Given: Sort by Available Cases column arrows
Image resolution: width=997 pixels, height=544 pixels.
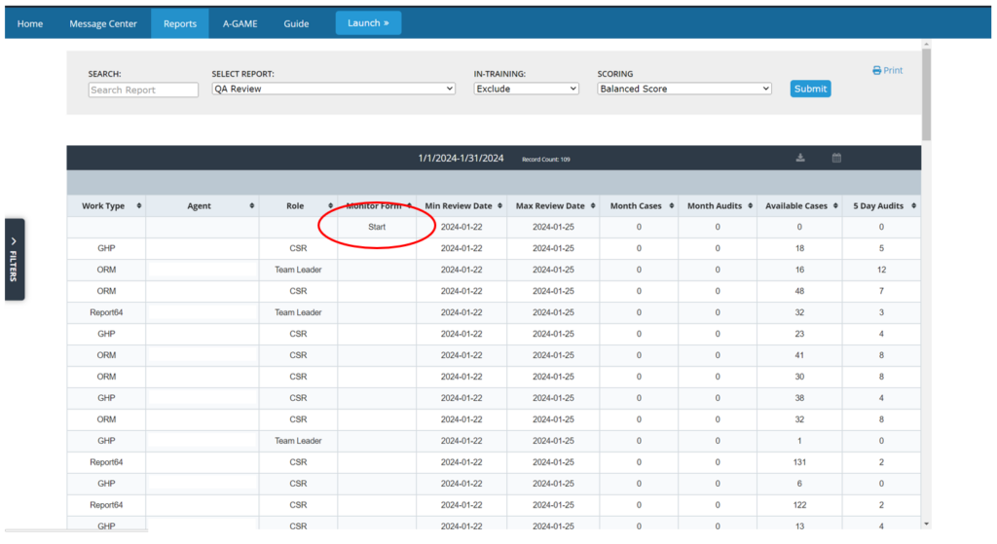Looking at the screenshot, I should pos(834,206).
